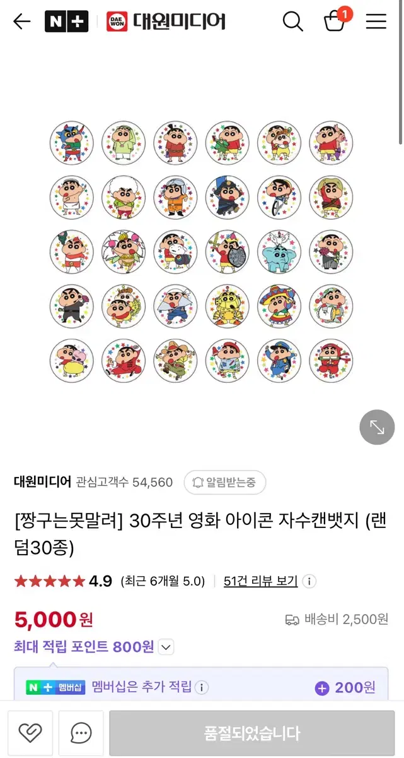Screen dimensions: 404x758
Task: Expand the product image to fullscreen
Action: pos(377,428)
